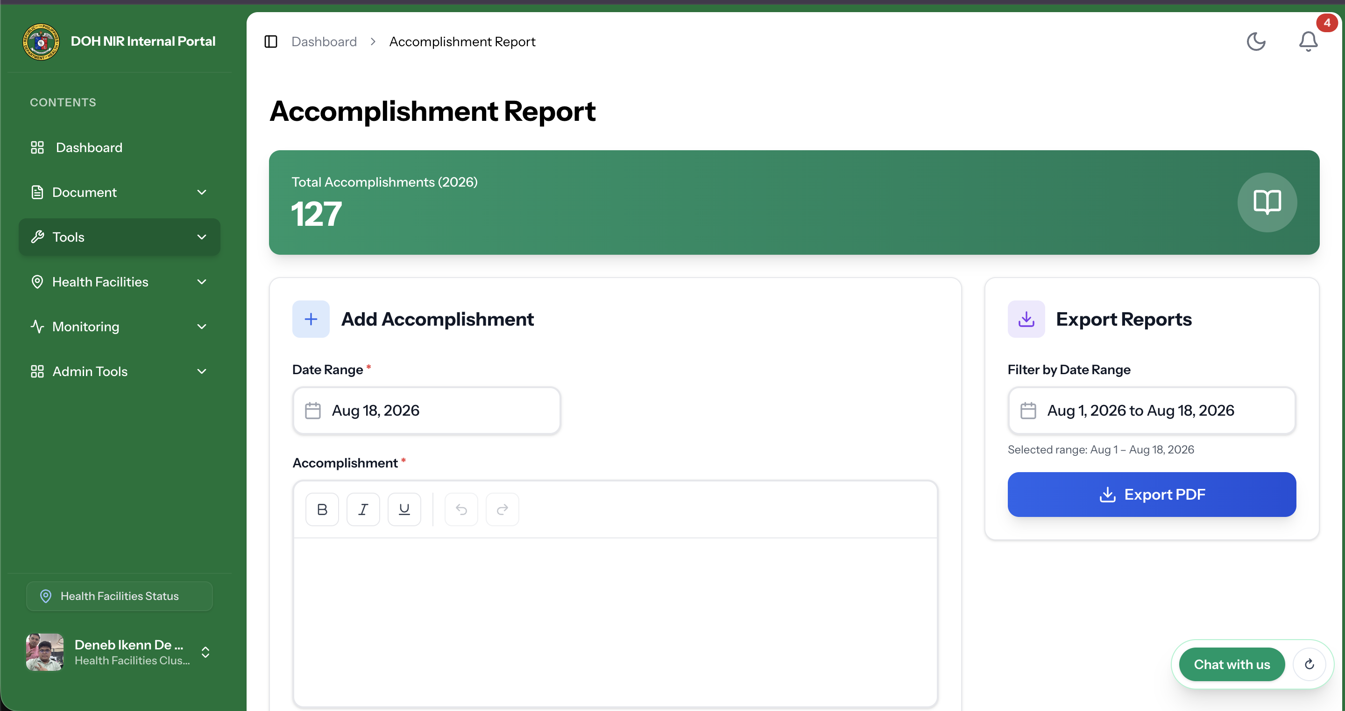Open the notifications bell
1345x711 pixels.
(x=1309, y=42)
